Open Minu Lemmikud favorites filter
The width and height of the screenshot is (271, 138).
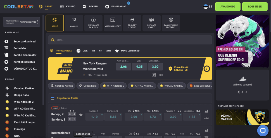coord(127,51)
